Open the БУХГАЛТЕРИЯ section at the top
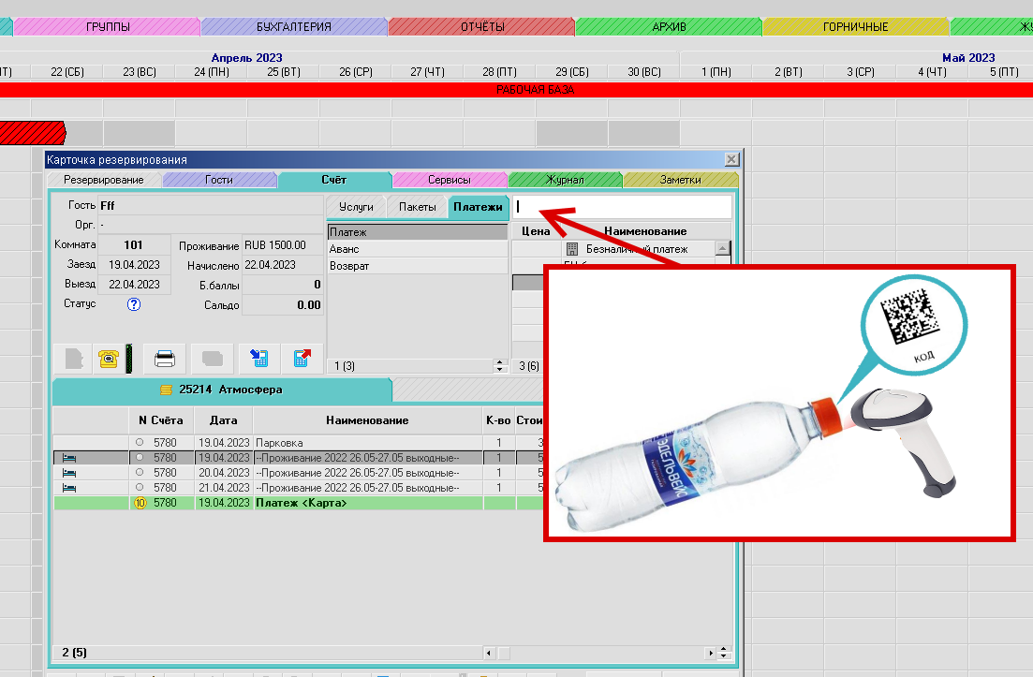The height and width of the screenshot is (677, 1033). coord(294,27)
